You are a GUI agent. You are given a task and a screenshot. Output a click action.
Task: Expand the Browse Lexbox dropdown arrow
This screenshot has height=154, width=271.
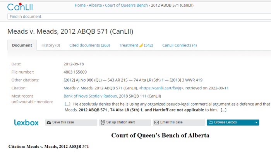pos(256,123)
